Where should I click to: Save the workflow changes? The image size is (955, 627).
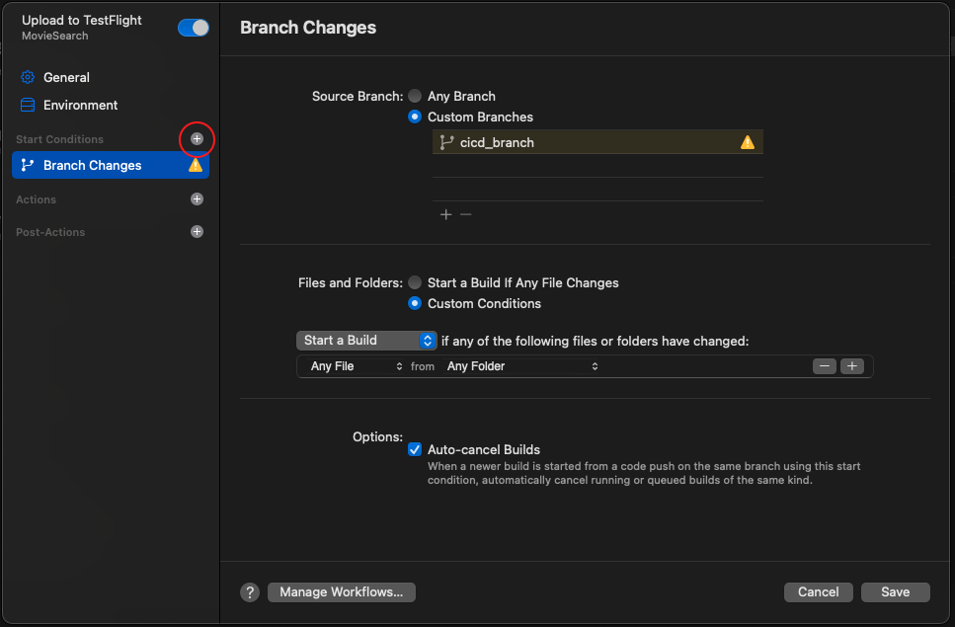click(896, 592)
